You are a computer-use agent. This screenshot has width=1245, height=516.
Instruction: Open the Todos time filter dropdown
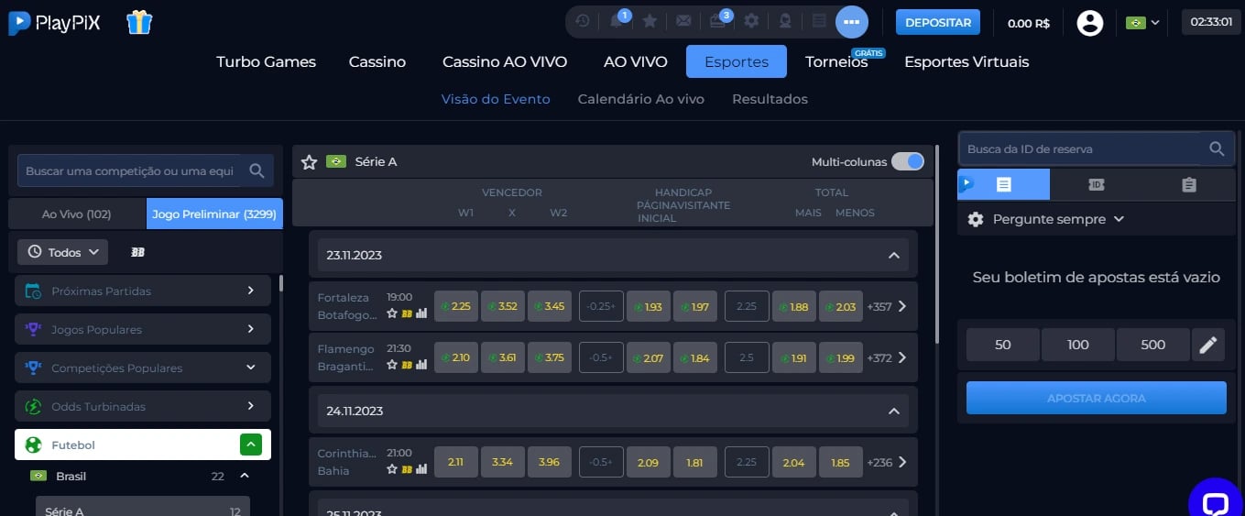(x=63, y=252)
